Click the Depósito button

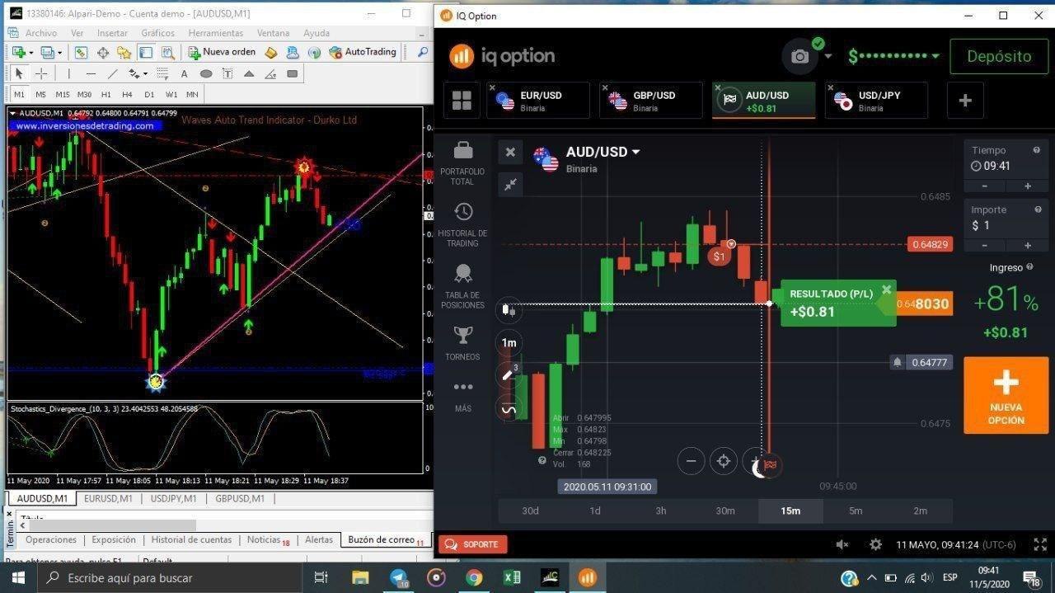999,56
